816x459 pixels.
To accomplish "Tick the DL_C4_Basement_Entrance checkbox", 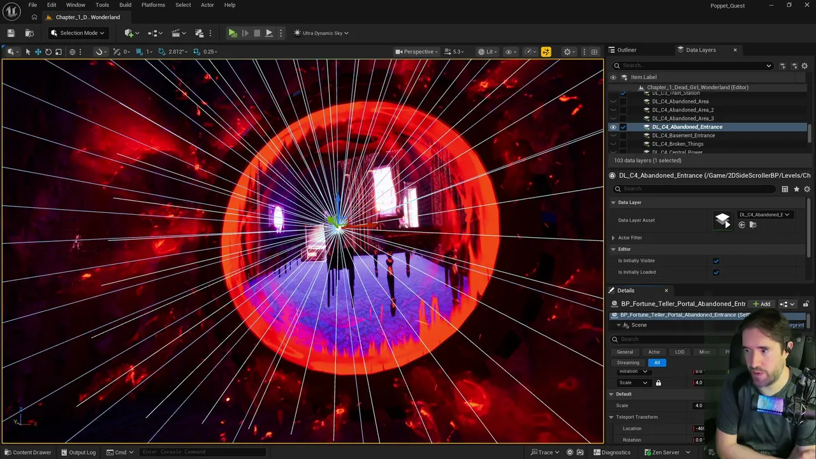I will 623,136.
